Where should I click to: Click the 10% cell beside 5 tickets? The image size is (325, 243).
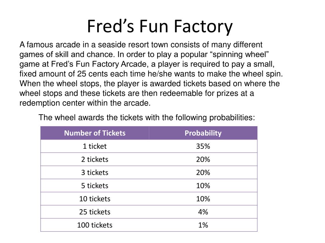(x=203, y=185)
